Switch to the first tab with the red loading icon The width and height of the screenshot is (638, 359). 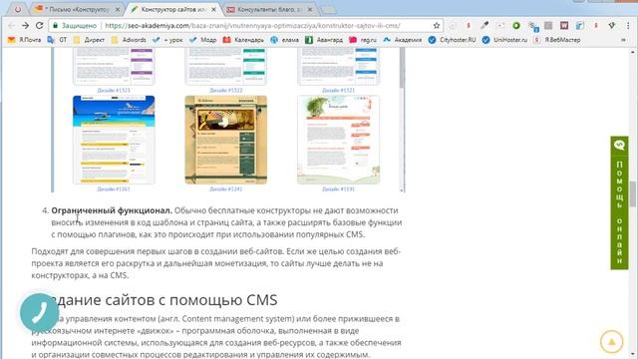click(17, 9)
